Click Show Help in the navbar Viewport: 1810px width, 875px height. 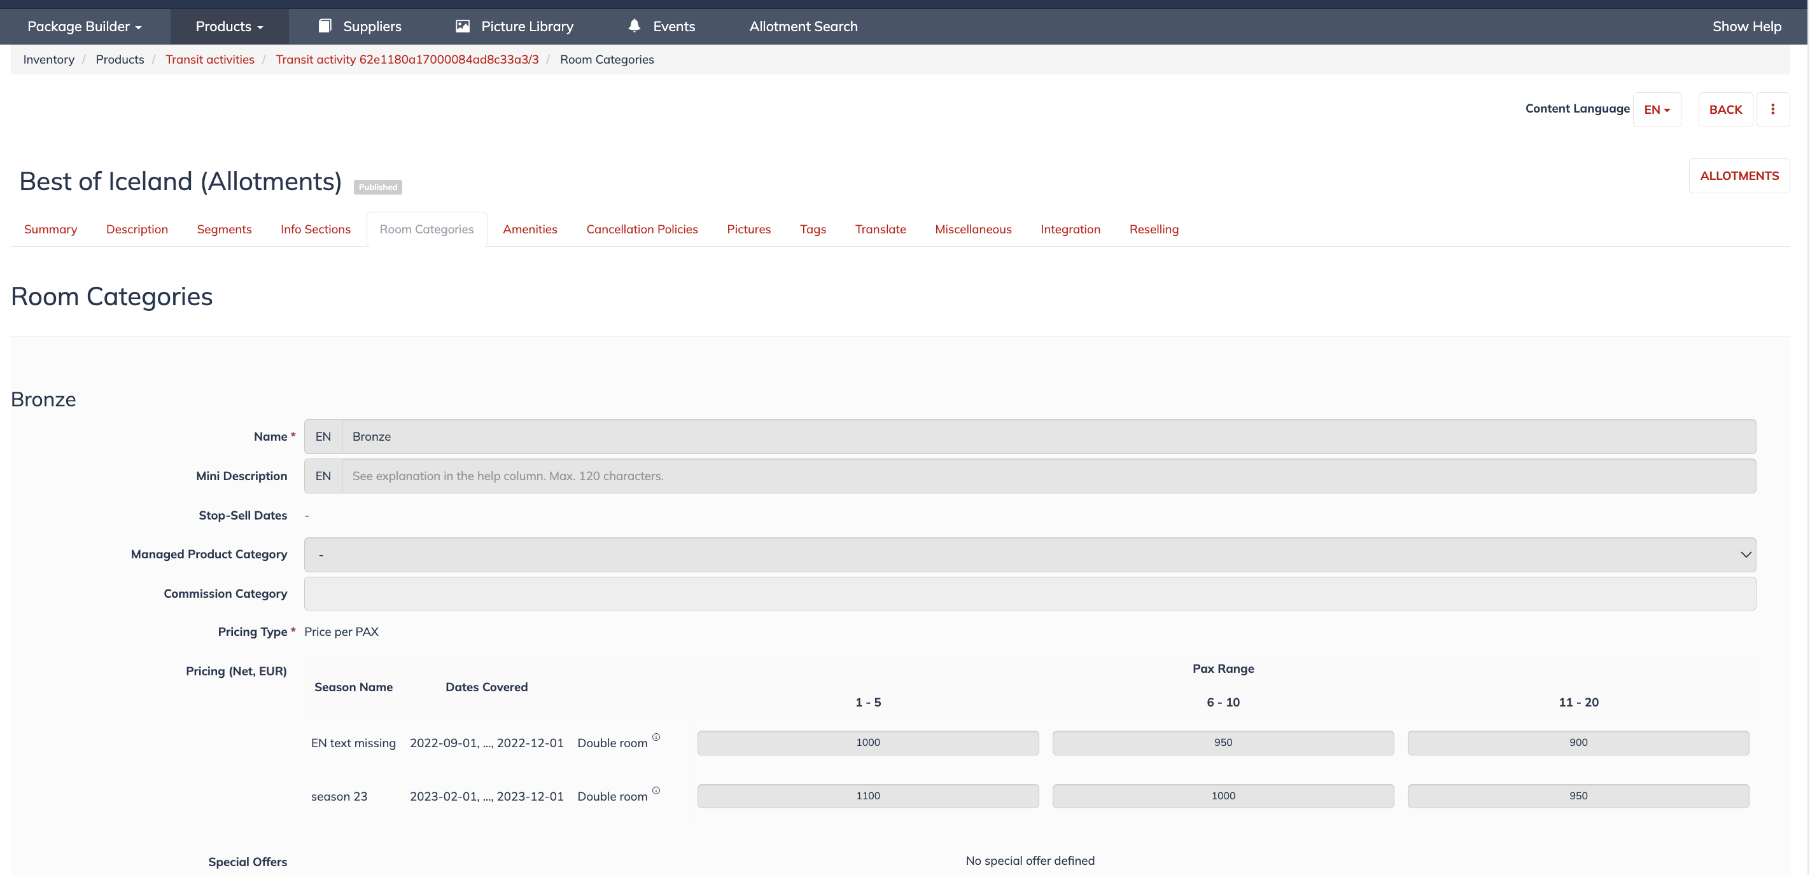pyautogui.click(x=1746, y=26)
